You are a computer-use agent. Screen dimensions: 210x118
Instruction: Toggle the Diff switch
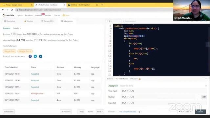click(202, 97)
